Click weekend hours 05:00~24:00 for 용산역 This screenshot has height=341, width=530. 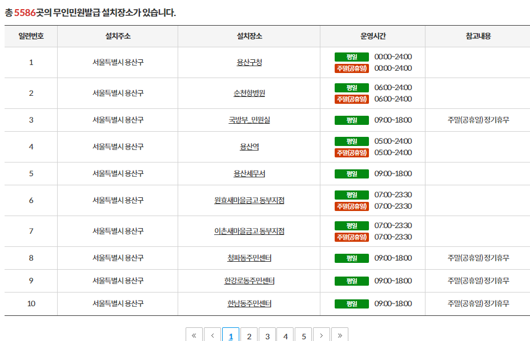[x=393, y=153]
